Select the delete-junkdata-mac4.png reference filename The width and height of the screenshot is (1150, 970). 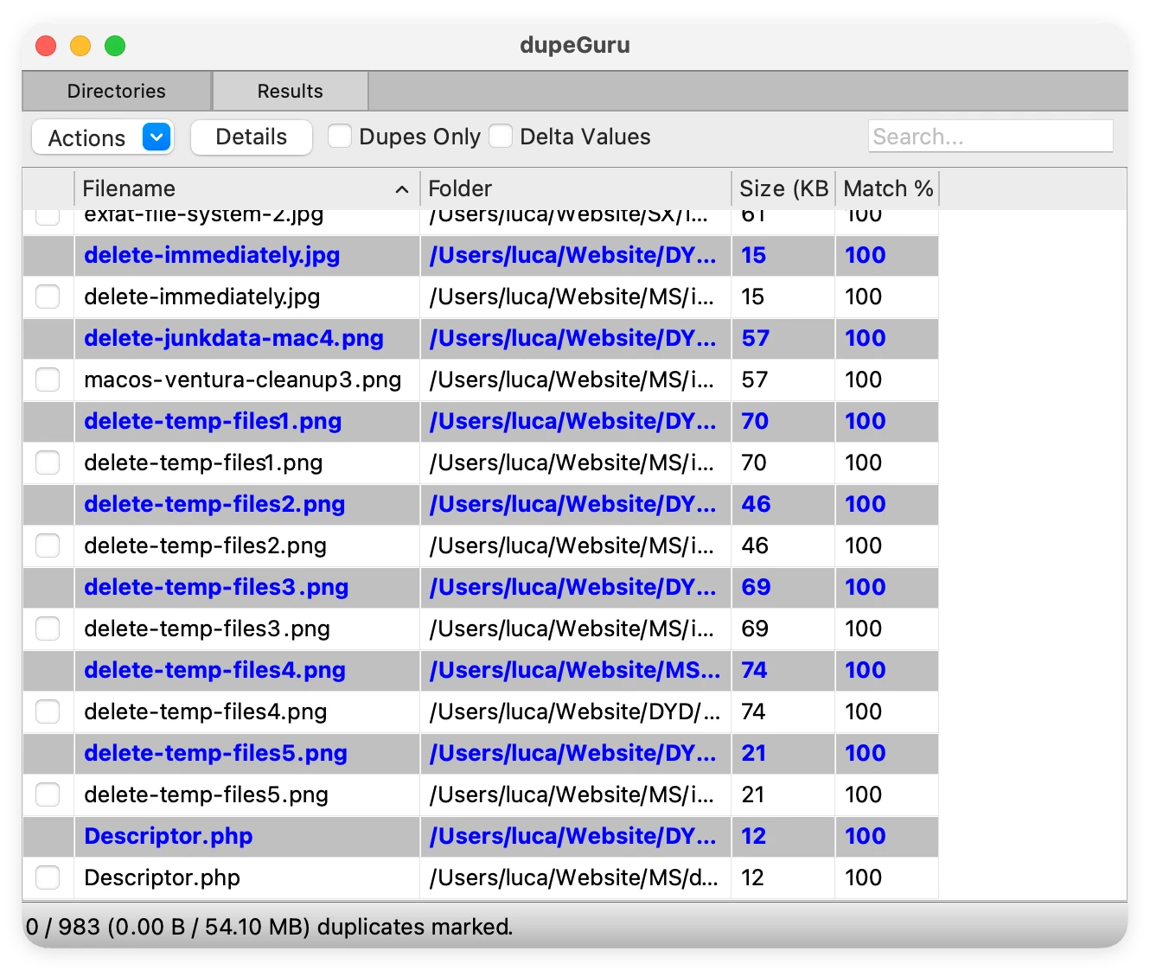coord(233,338)
